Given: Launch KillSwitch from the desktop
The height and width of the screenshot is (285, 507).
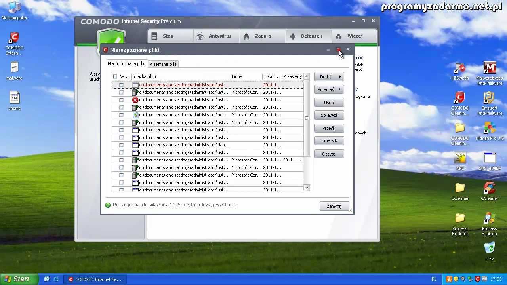Looking at the screenshot, I should tap(460, 71).
